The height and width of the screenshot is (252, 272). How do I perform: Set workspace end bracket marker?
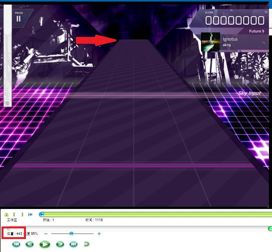22,214
